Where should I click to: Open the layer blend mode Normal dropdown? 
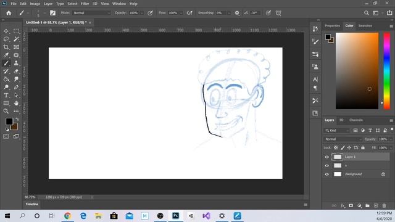tap(343, 139)
